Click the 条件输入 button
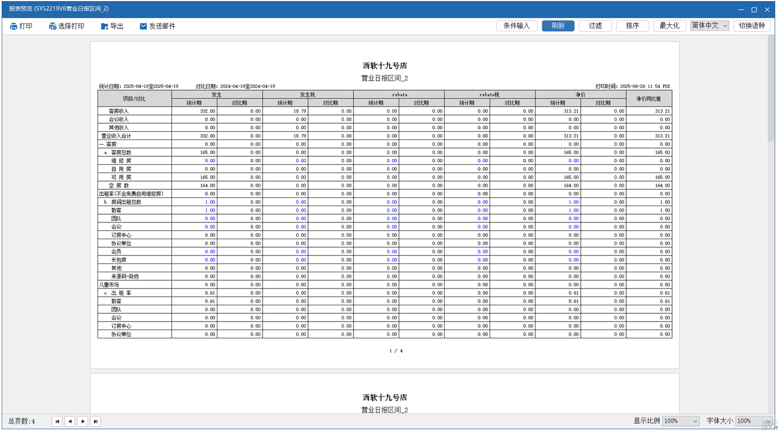This screenshot has width=778, height=432. (516, 26)
